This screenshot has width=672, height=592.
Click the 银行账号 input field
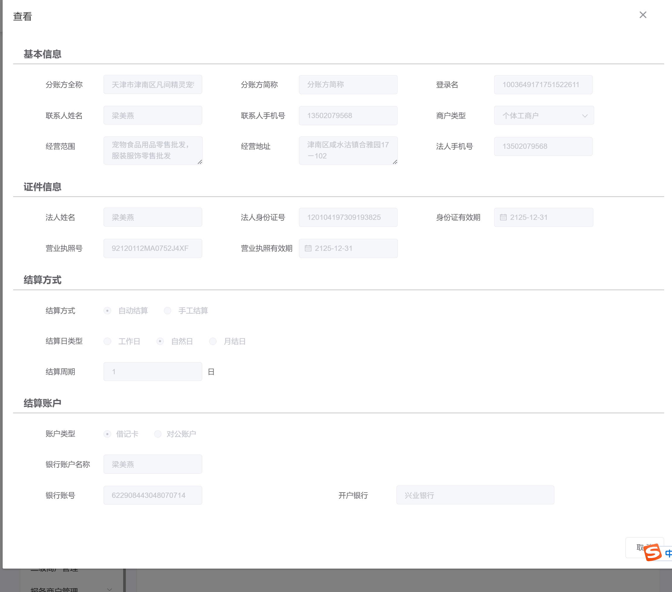(x=152, y=495)
